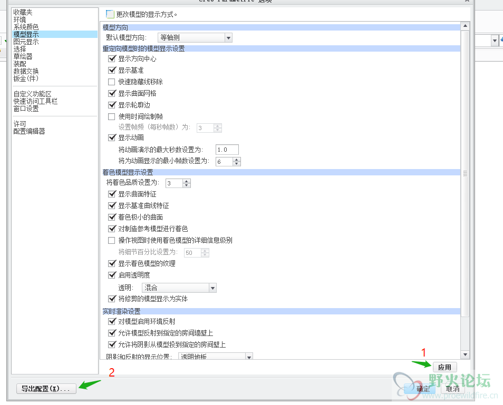The width and height of the screenshot is (503, 405).
Task: Select 环境 category
Action: pyautogui.click(x=20, y=19)
